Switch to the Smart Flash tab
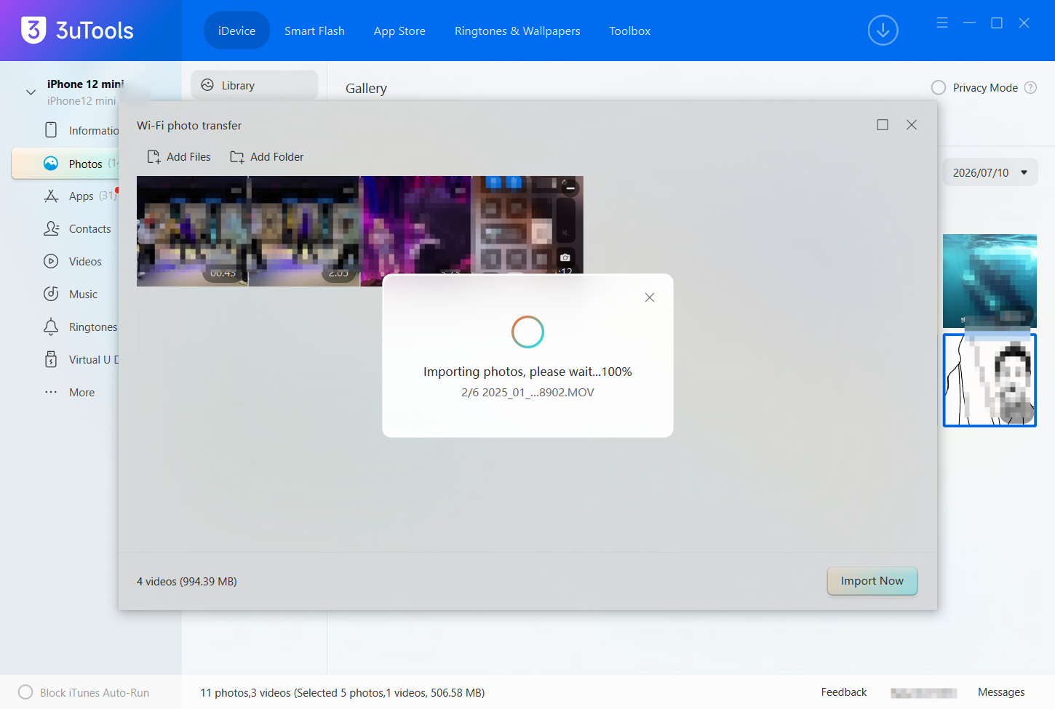Image resolution: width=1055 pixels, height=709 pixels. tap(314, 31)
